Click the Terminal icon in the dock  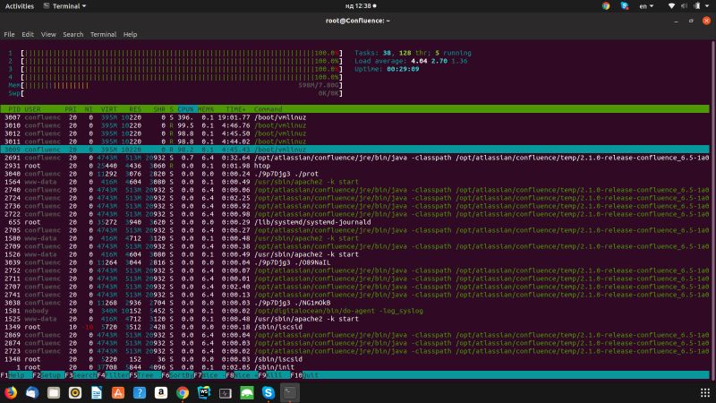[289, 392]
